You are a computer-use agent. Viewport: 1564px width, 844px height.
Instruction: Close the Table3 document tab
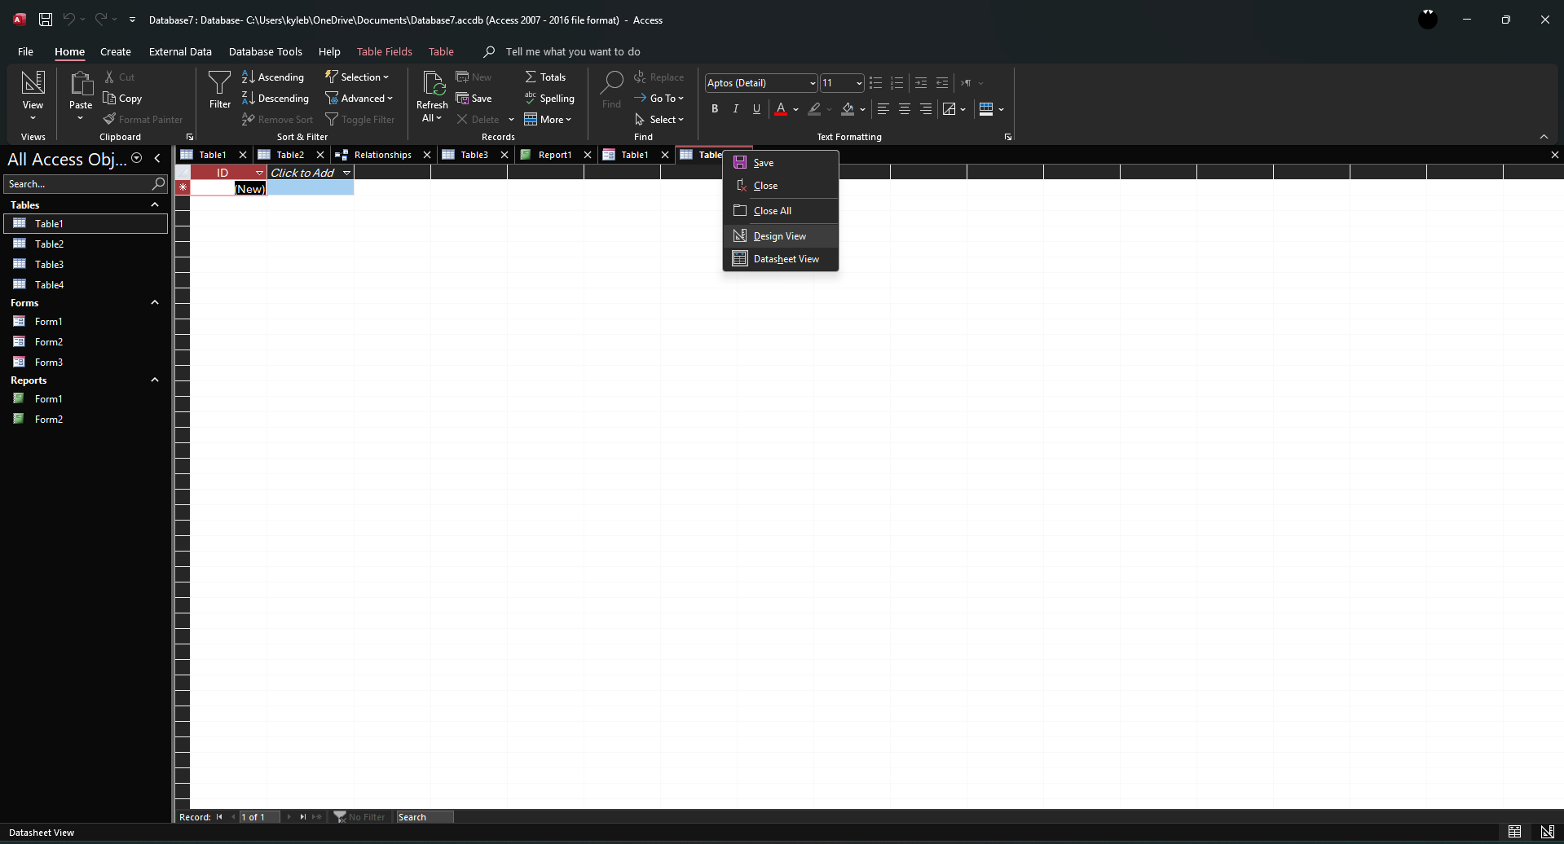(x=504, y=155)
